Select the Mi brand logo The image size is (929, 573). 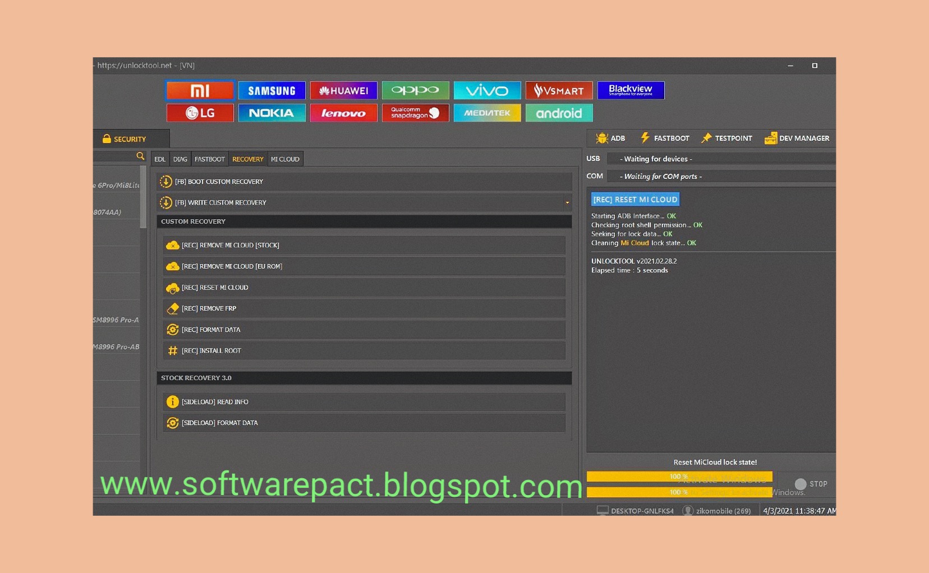tap(200, 90)
